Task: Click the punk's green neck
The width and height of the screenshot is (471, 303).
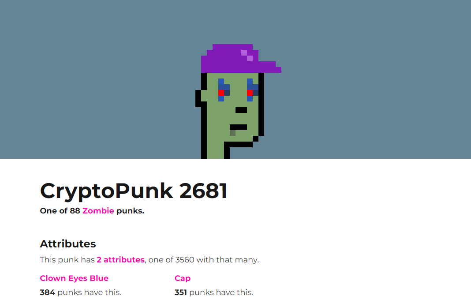Action: pos(215,150)
